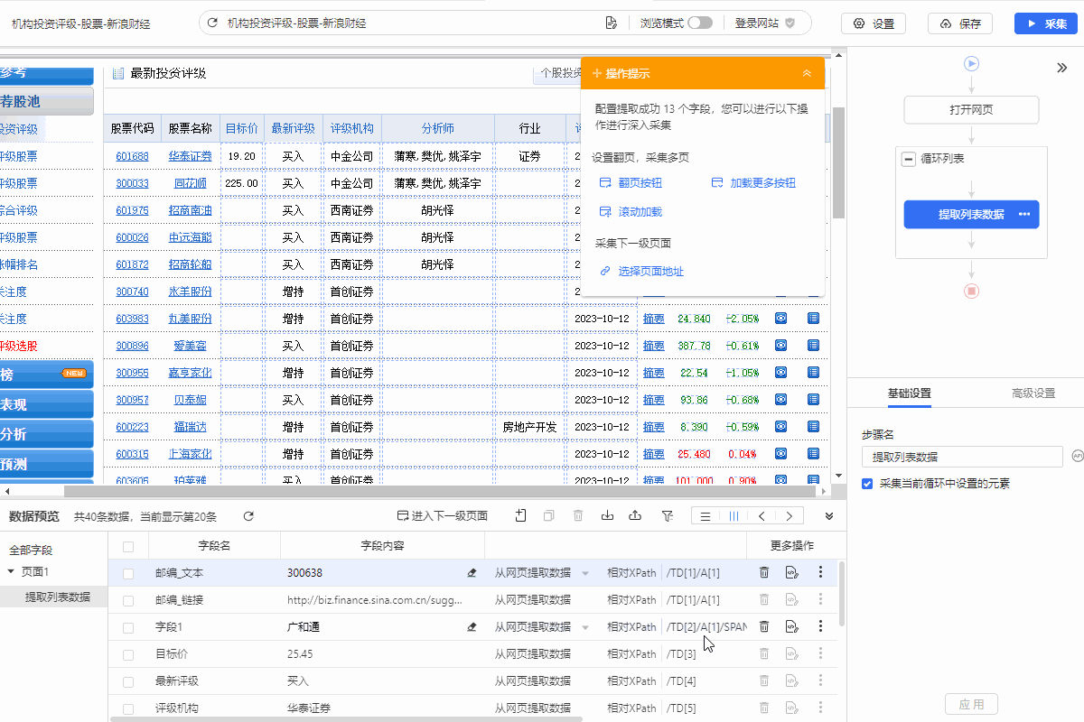
Task: Click 进入下一级页面 button
Action: coord(443,516)
